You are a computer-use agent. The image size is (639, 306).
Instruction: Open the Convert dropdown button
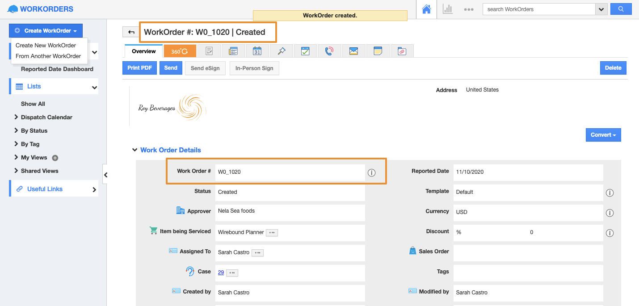(603, 135)
